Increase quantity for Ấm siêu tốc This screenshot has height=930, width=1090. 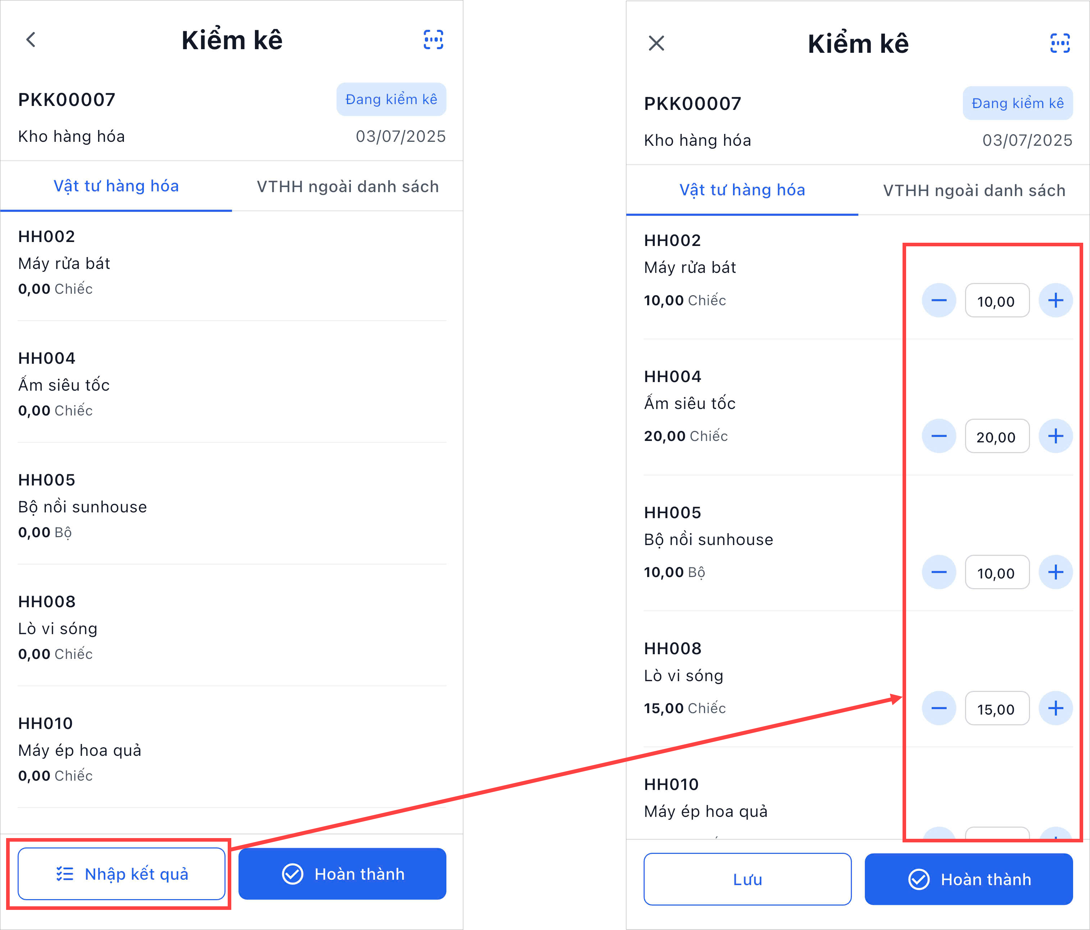(1056, 436)
